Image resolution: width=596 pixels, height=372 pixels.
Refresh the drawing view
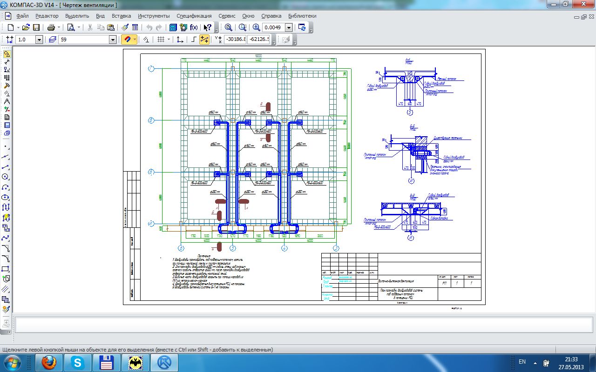(302, 27)
